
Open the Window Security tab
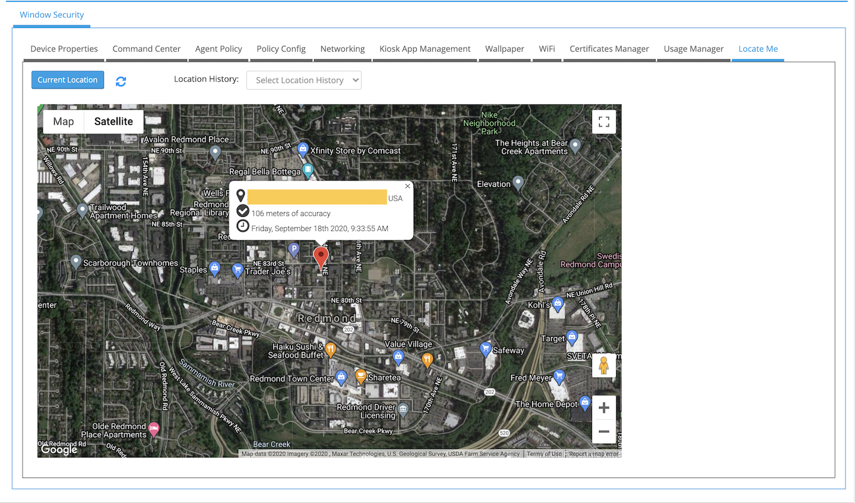pos(52,15)
